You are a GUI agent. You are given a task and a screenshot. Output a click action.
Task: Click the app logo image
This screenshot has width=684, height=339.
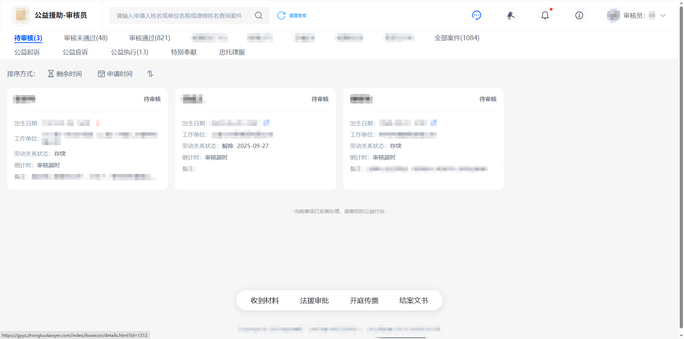pos(21,15)
